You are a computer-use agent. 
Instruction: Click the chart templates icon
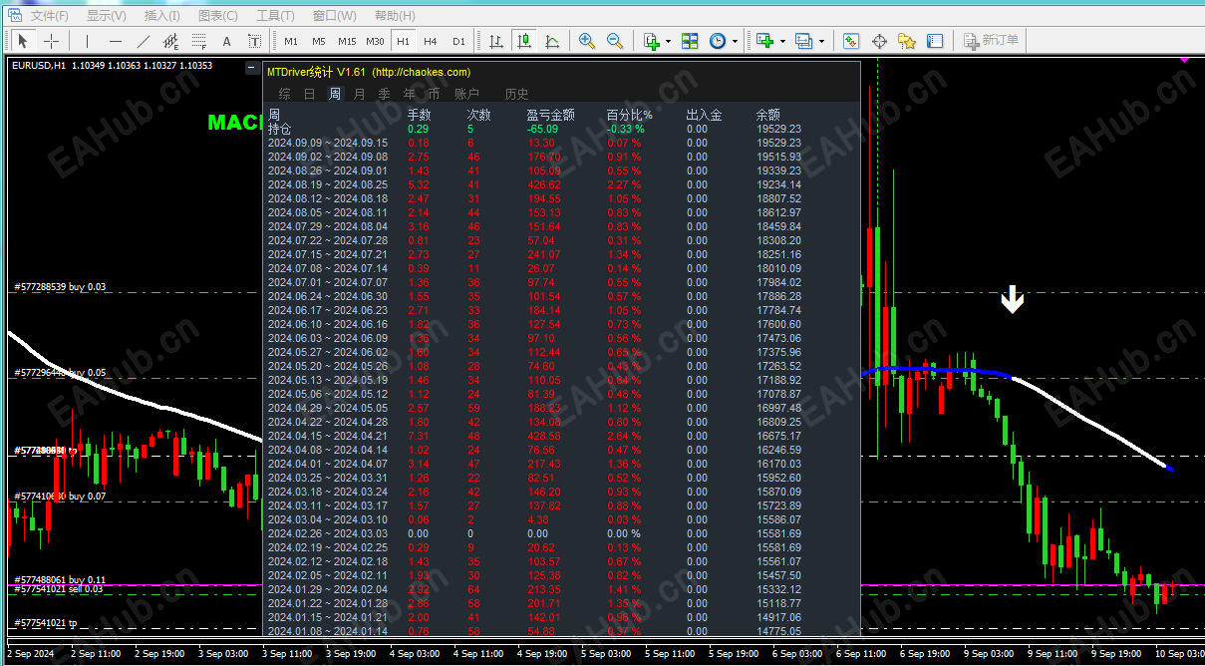(x=803, y=41)
